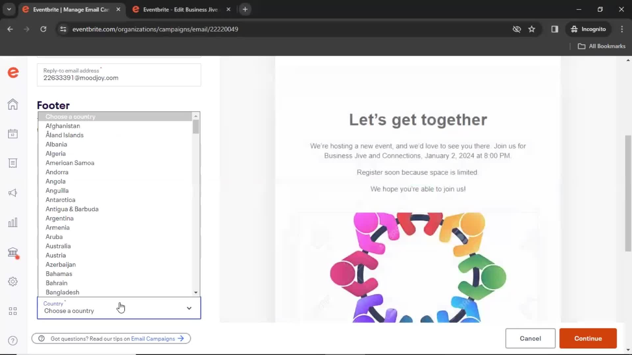Switch to Eventbrite Manage Email Campaigns tab
This screenshot has height=355, width=632.
click(71, 10)
